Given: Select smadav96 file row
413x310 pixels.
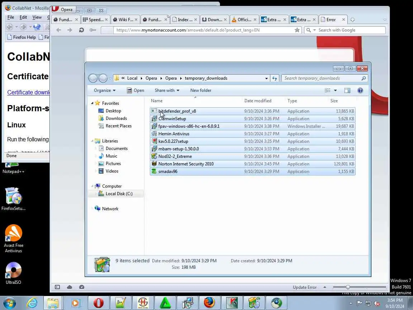Looking at the screenshot, I should pos(253,172).
